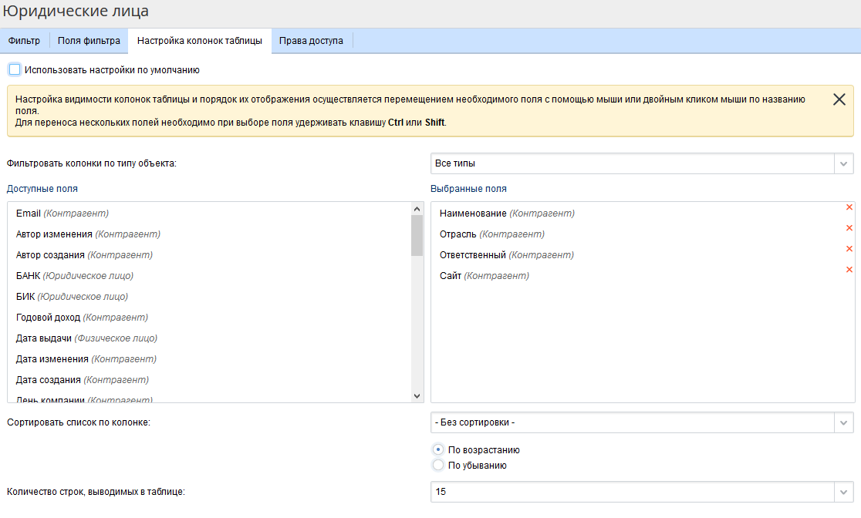Close the yellow information notice

(x=839, y=99)
